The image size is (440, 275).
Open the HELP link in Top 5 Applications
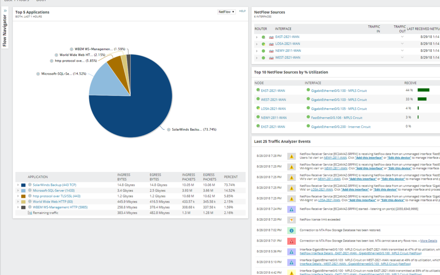click(x=242, y=11)
